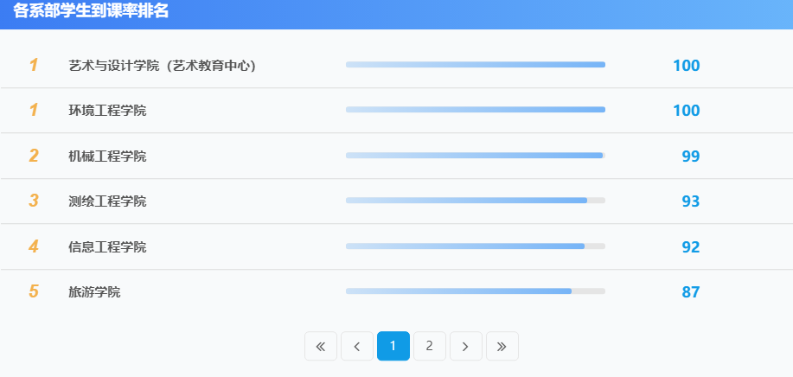Jump to the last page of rankings
The height and width of the screenshot is (377, 793).
point(502,347)
